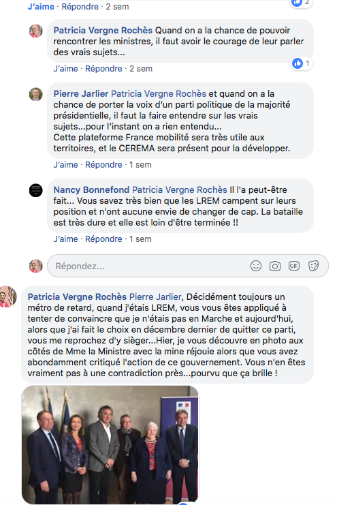Open the GIF selector in reply box

294,266
